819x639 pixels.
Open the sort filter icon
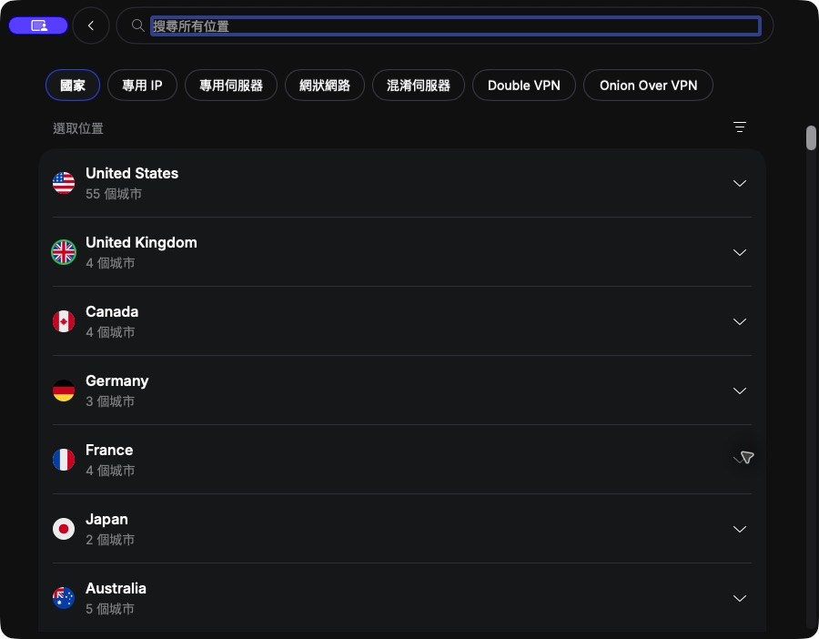740,127
